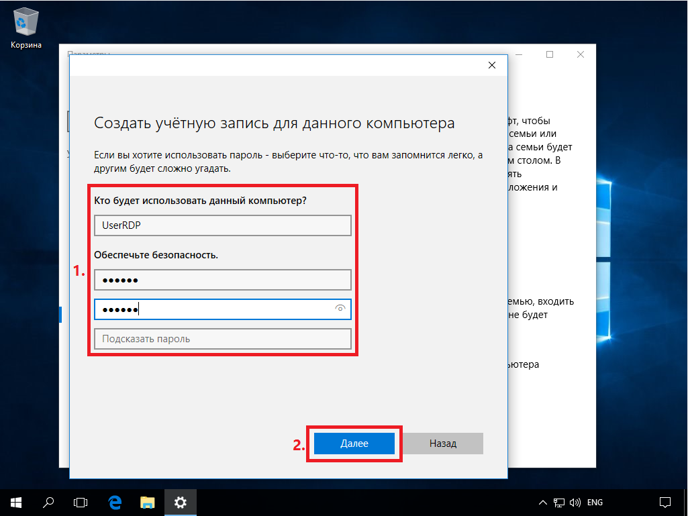Open taskbar search magnifier
This screenshot has height=516, width=688.
point(48,502)
